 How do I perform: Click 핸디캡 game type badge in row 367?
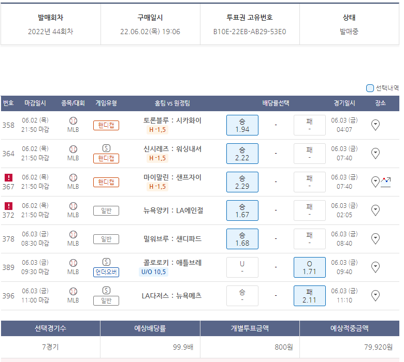(x=106, y=182)
